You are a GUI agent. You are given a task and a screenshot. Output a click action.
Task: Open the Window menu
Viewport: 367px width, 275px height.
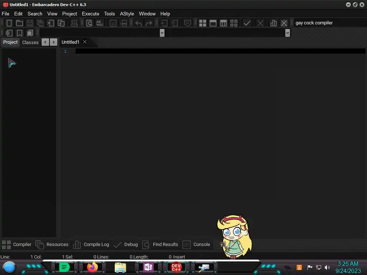[147, 14]
